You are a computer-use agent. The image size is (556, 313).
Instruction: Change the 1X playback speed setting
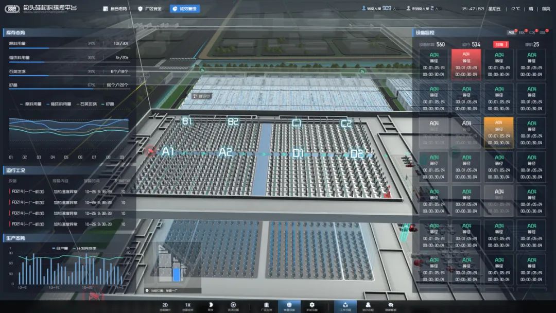point(188,305)
